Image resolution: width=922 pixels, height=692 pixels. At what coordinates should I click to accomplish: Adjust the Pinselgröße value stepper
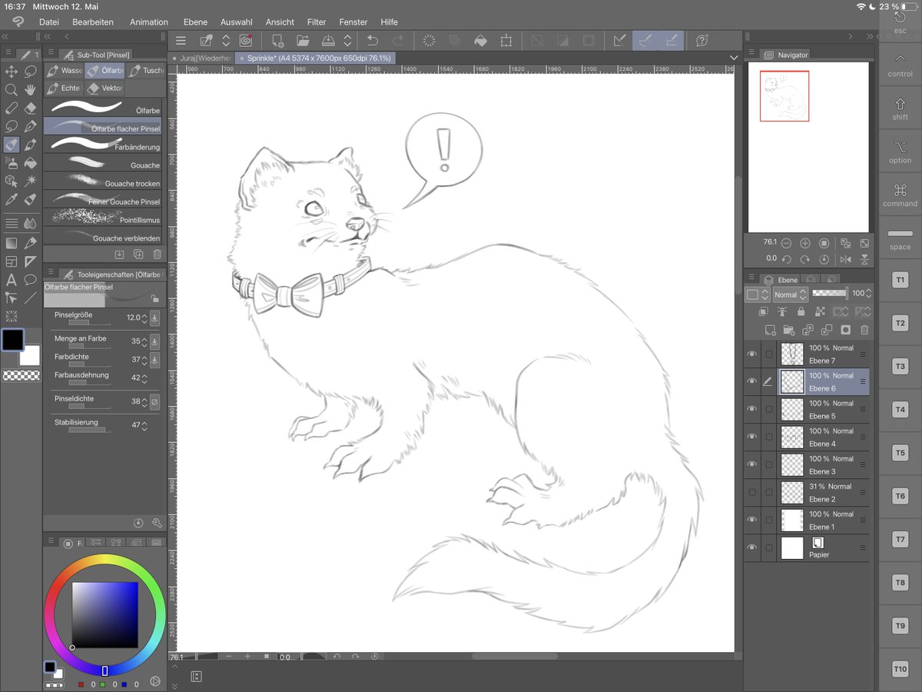pos(144,318)
